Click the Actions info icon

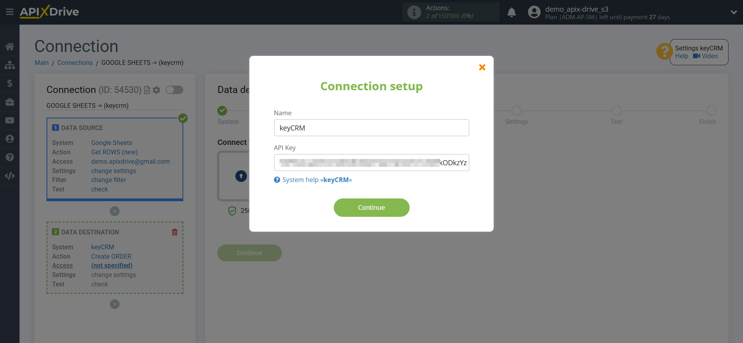coord(414,12)
